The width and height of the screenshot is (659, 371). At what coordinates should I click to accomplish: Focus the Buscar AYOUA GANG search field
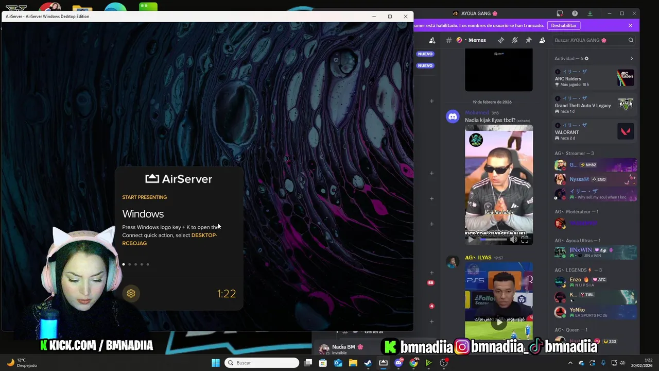(594, 40)
